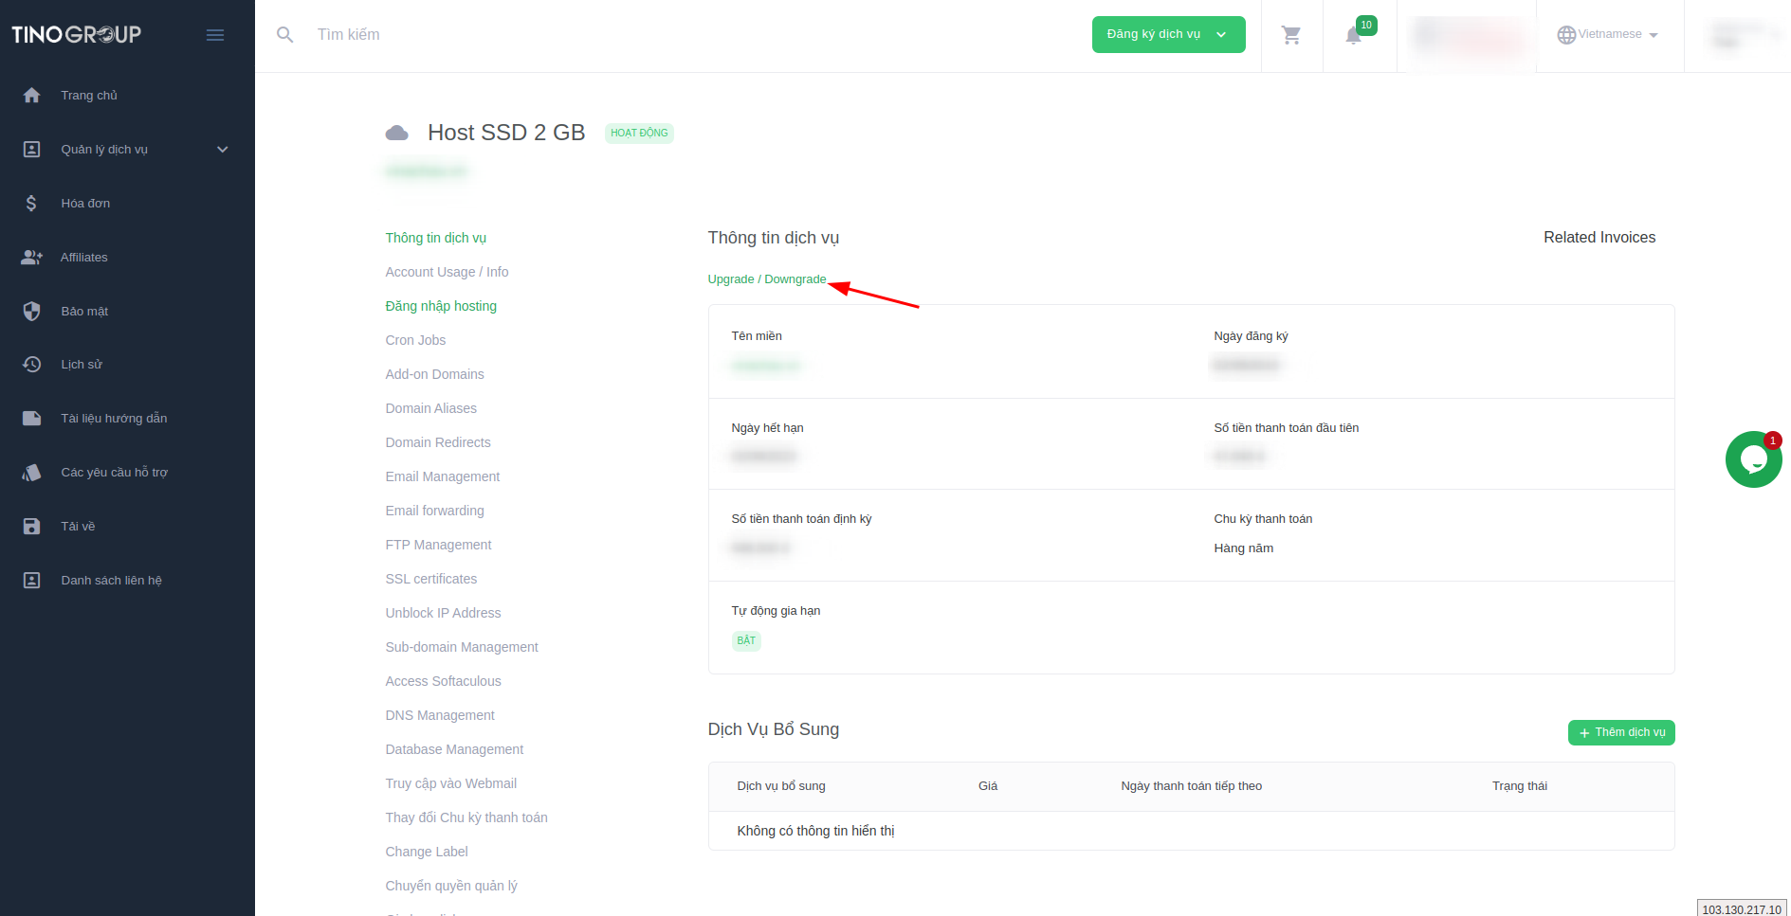1791x916 pixels.
Task: Click Access Softaculous link
Action: coord(443,681)
